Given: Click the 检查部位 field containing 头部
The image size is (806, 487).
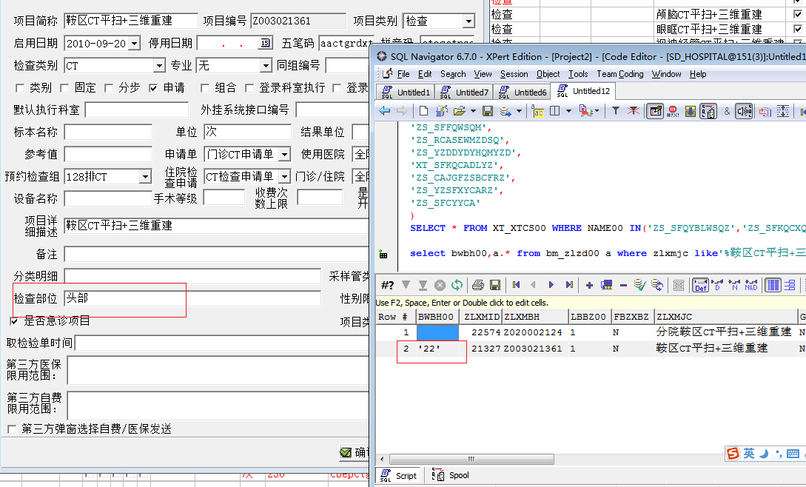Looking at the screenshot, I should coord(192,298).
